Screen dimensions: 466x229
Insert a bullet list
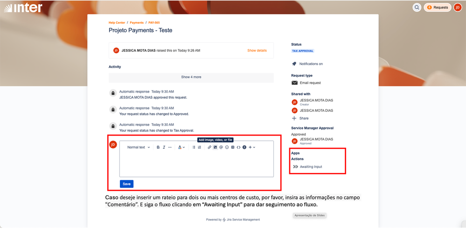(x=194, y=147)
